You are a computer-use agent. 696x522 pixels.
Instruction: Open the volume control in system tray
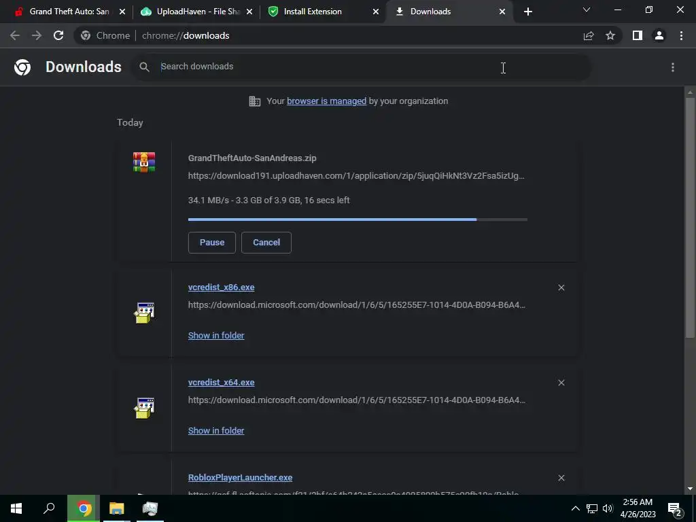click(x=608, y=508)
